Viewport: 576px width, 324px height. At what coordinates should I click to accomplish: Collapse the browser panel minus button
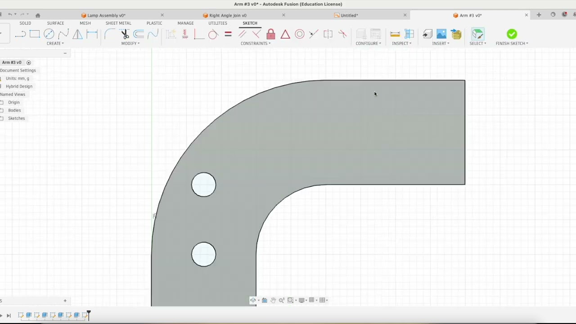tap(65, 54)
